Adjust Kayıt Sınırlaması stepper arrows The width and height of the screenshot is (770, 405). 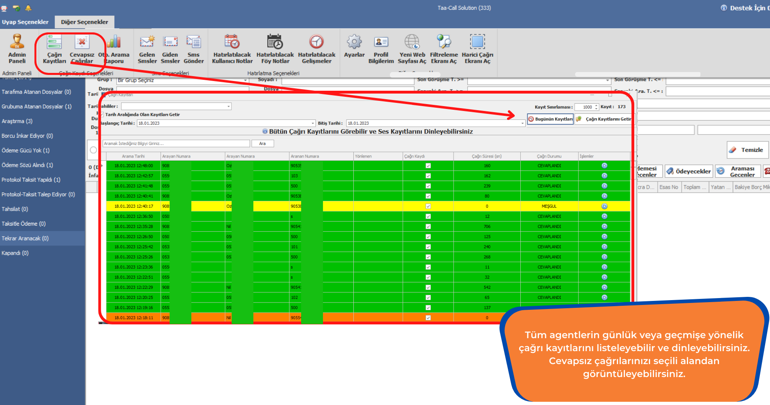[x=596, y=107]
